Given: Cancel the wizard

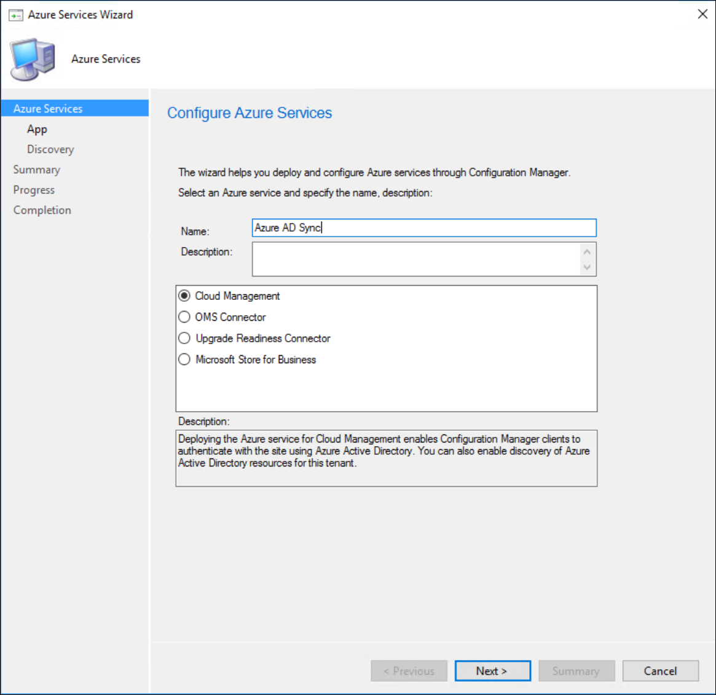Looking at the screenshot, I should click(661, 671).
